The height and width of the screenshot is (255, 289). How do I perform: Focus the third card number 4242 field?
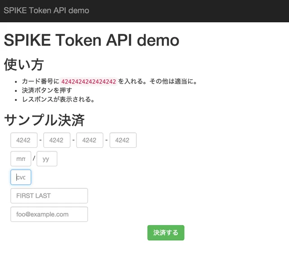click(90, 140)
